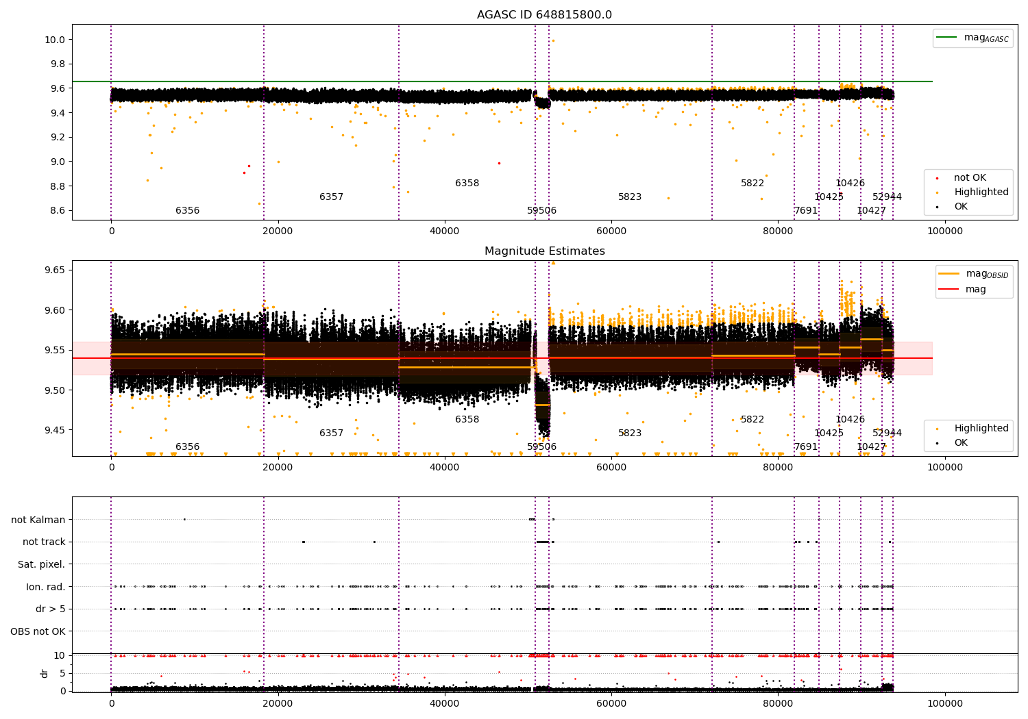The width and height of the screenshot is (1028, 719).
Task: Click obsid label 6356 in top plot
Action: coord(187,211)
